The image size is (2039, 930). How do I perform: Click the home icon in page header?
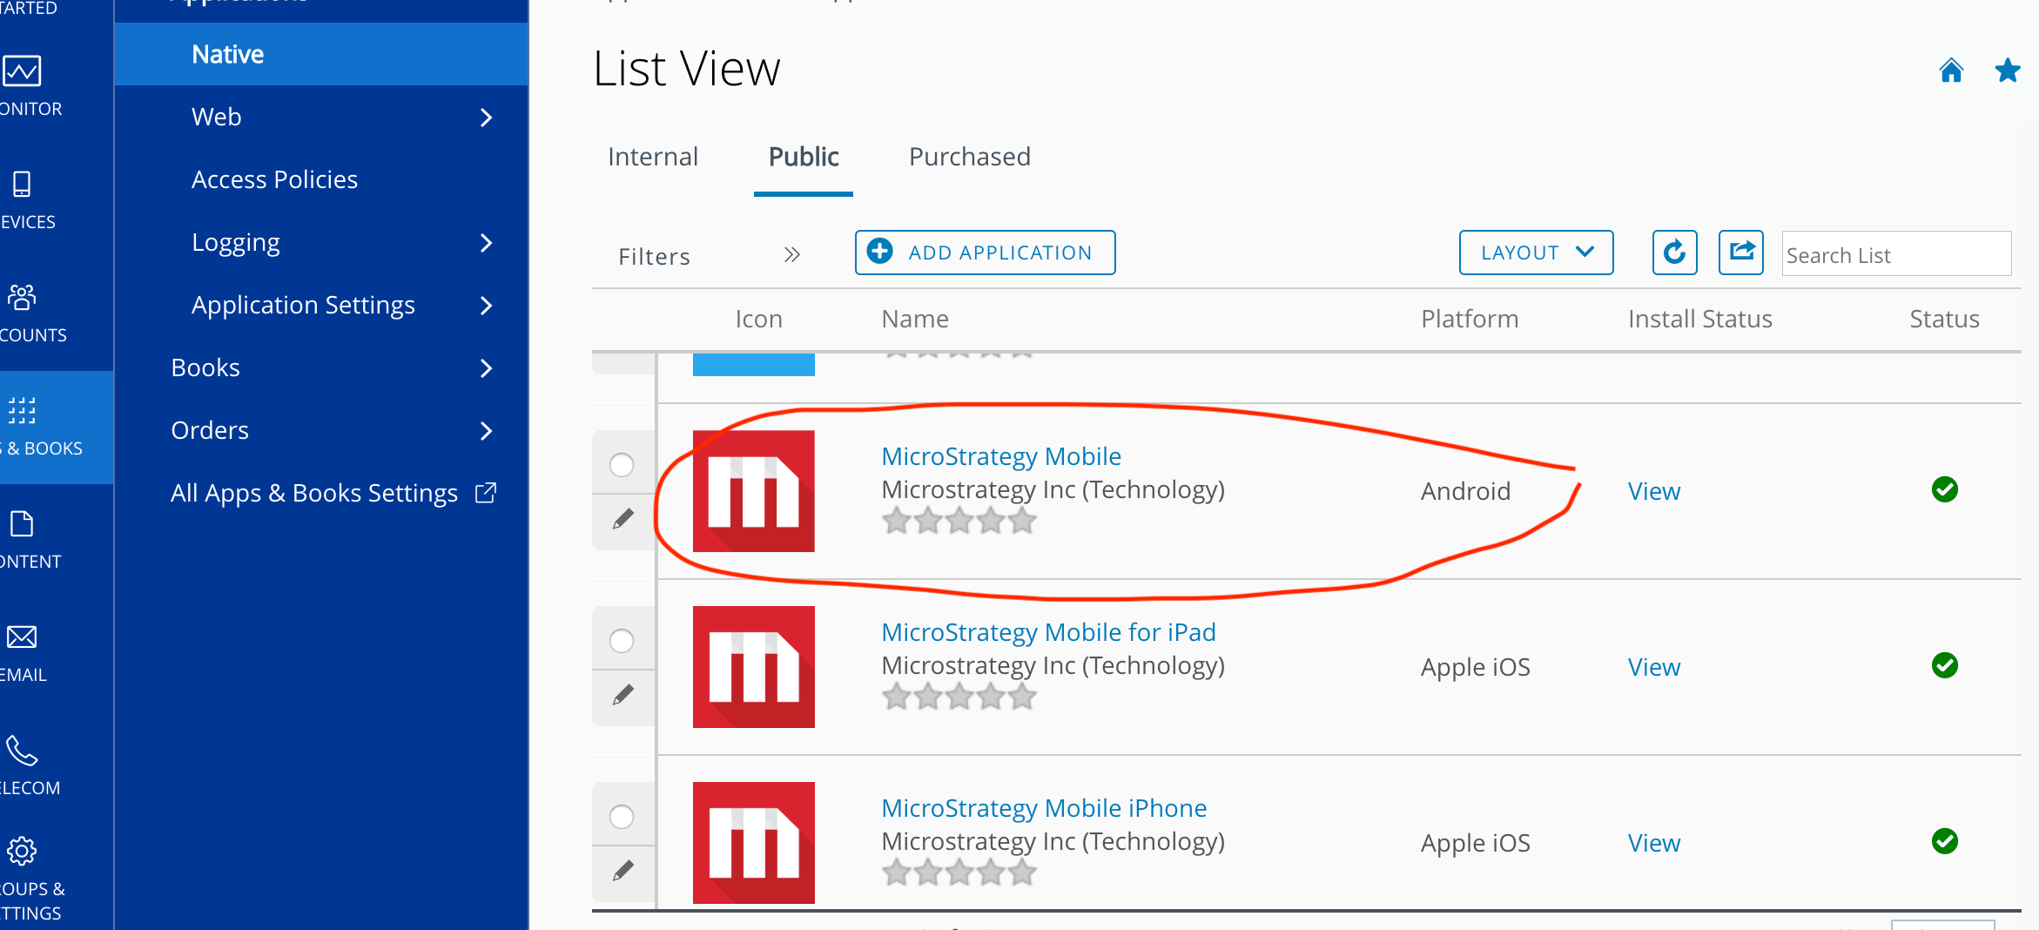point(1951,70)
